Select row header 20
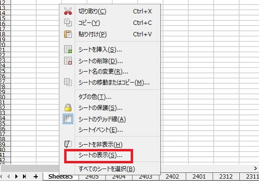The width and height of the screenshot is (259, 181). click(x=5, y=45)
